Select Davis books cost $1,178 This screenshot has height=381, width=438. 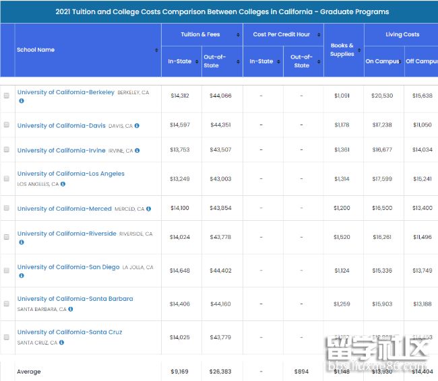point(342,125)
